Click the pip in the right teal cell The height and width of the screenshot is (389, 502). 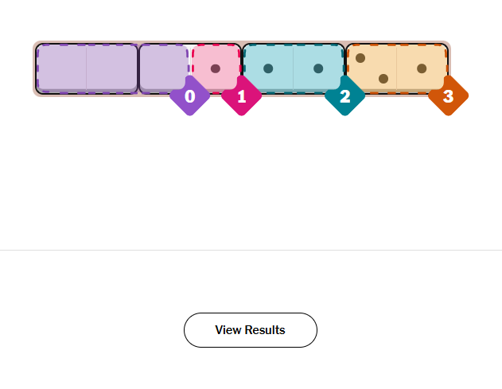coord(318,68)
